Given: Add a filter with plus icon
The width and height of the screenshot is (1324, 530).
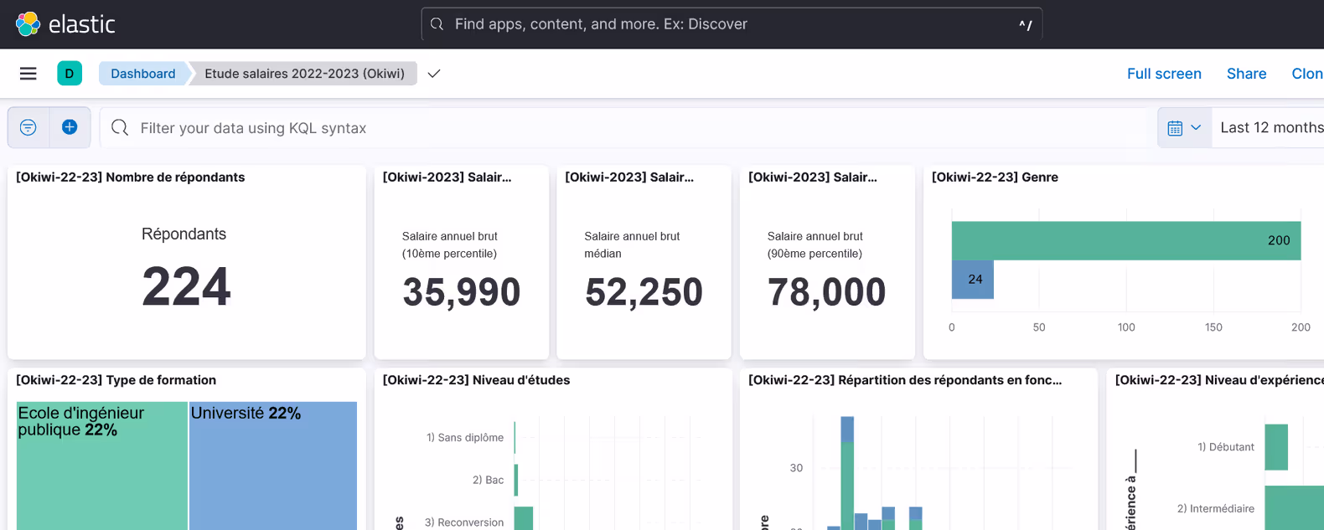Looking at the screenshot, I should tap(70, 127).
